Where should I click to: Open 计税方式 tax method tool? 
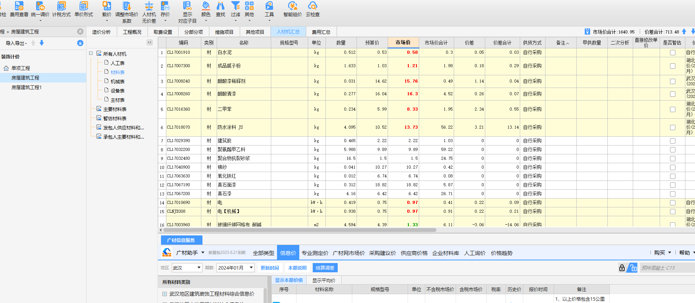pyautogui.click(x=61, y=9)
